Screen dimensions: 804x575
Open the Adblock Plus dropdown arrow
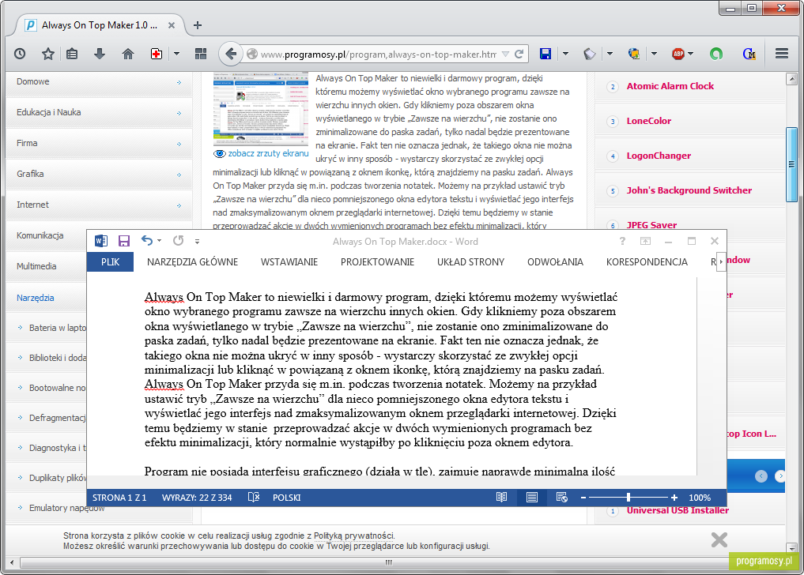(691, 53)
